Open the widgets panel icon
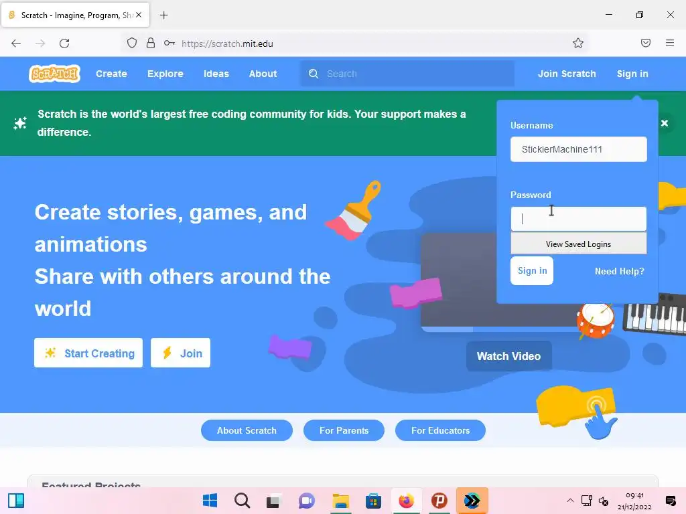The width and height of the screenshot is (686, 514). [x=16, y=501]
